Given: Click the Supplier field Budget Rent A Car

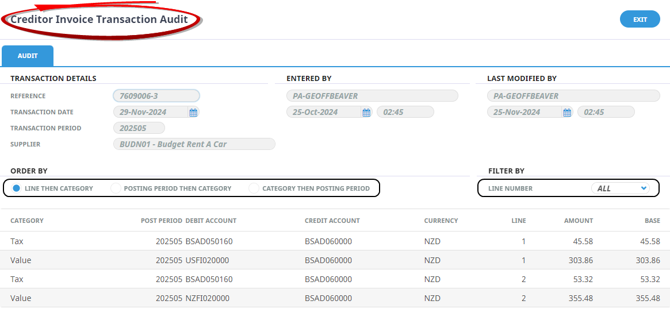Looking at the screenshot, I should (x=194, y=144).
